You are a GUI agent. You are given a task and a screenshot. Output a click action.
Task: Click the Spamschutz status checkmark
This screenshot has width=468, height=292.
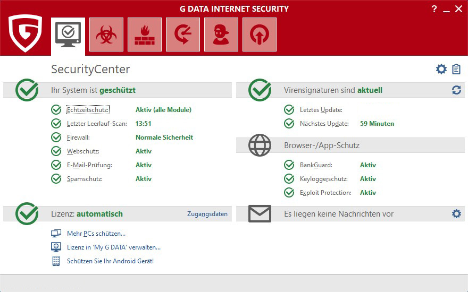pyautogui.click(x=56, y=179)
